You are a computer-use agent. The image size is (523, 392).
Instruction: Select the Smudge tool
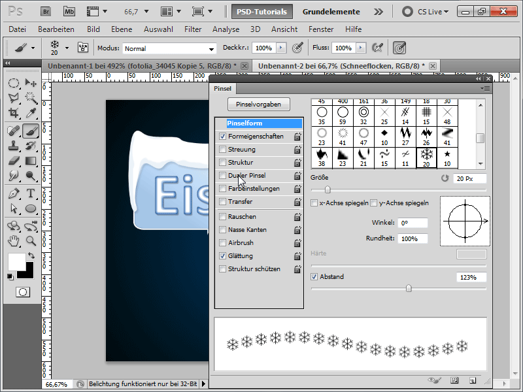coord(13,176)
